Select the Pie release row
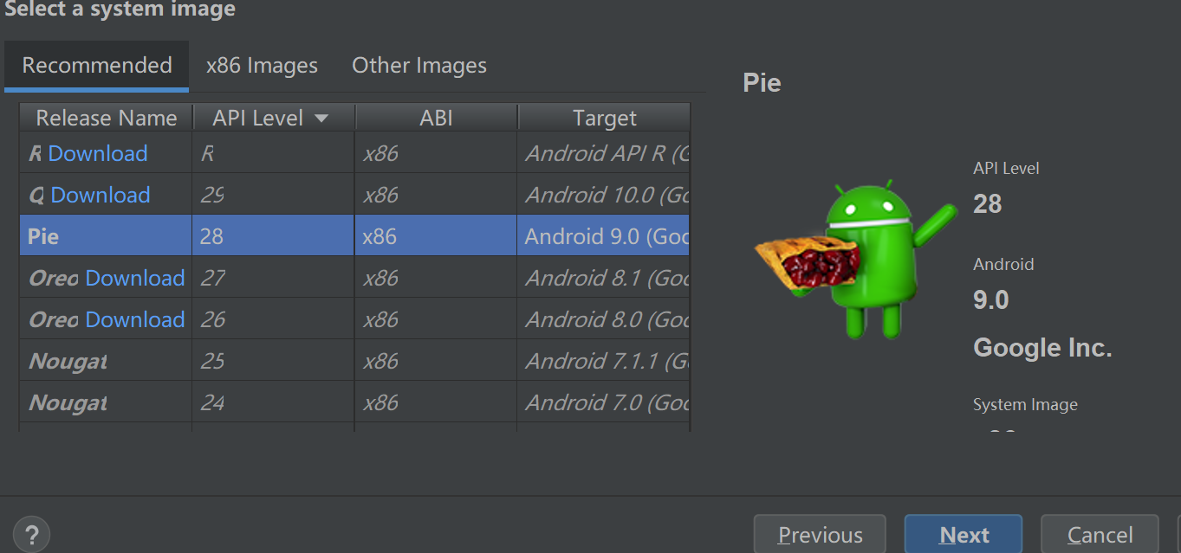This screenshot has height=553, width=1181. click(x=354, y=235)
